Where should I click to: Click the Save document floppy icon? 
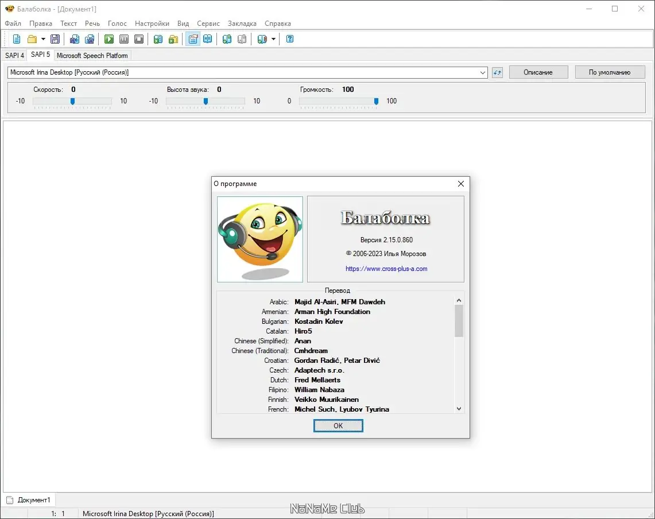coord(55,39)
